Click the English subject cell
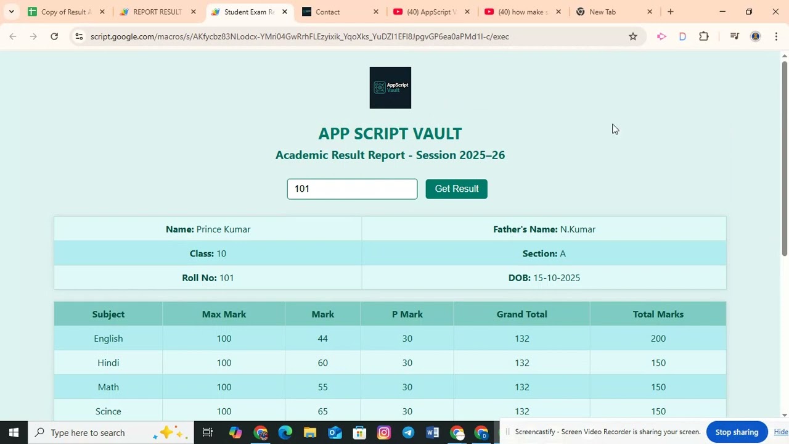This screenshot has width=789, height=444. (108, 339)
